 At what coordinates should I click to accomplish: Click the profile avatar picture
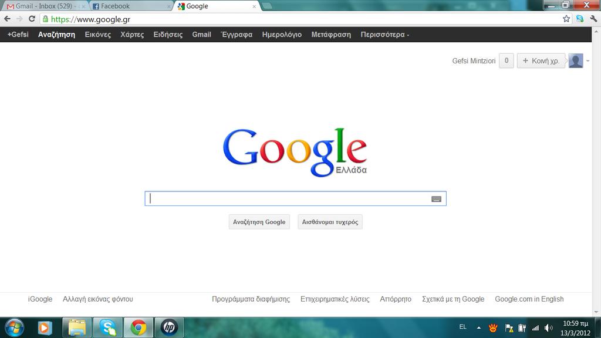[576, 60]
